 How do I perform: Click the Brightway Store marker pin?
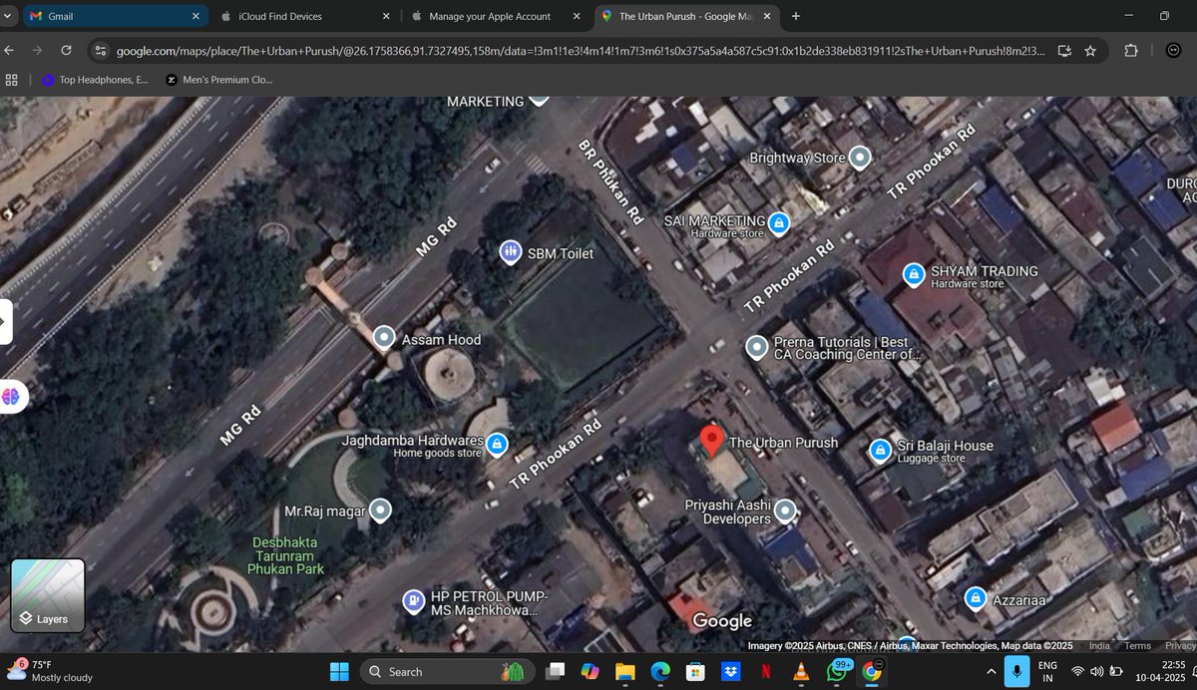coord(859,157)
